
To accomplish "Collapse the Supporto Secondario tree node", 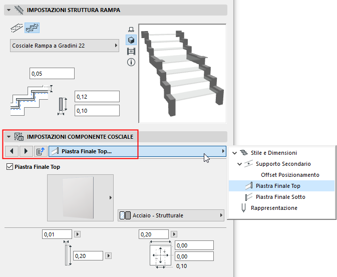I will tap(239, 164).
